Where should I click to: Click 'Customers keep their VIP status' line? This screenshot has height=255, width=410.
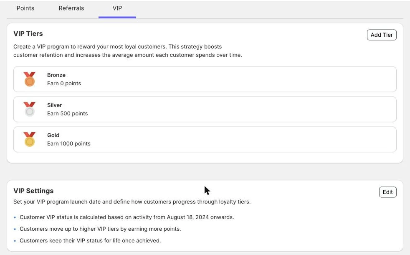click(90, 241)
